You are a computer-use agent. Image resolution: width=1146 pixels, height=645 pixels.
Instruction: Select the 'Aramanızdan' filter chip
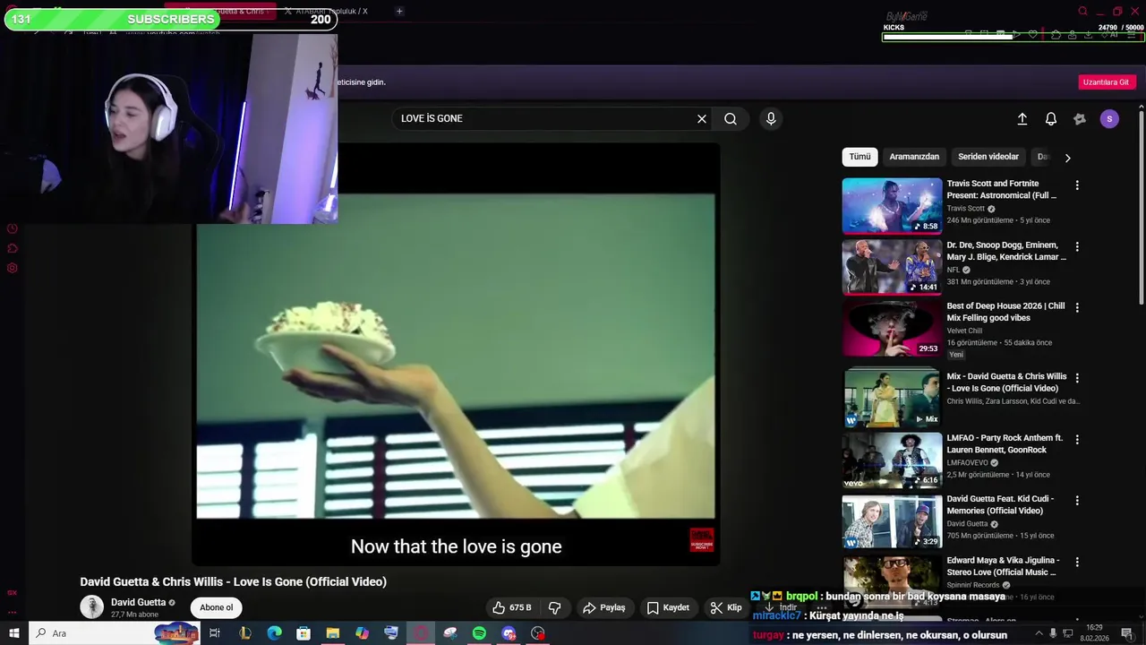point(914,157)
